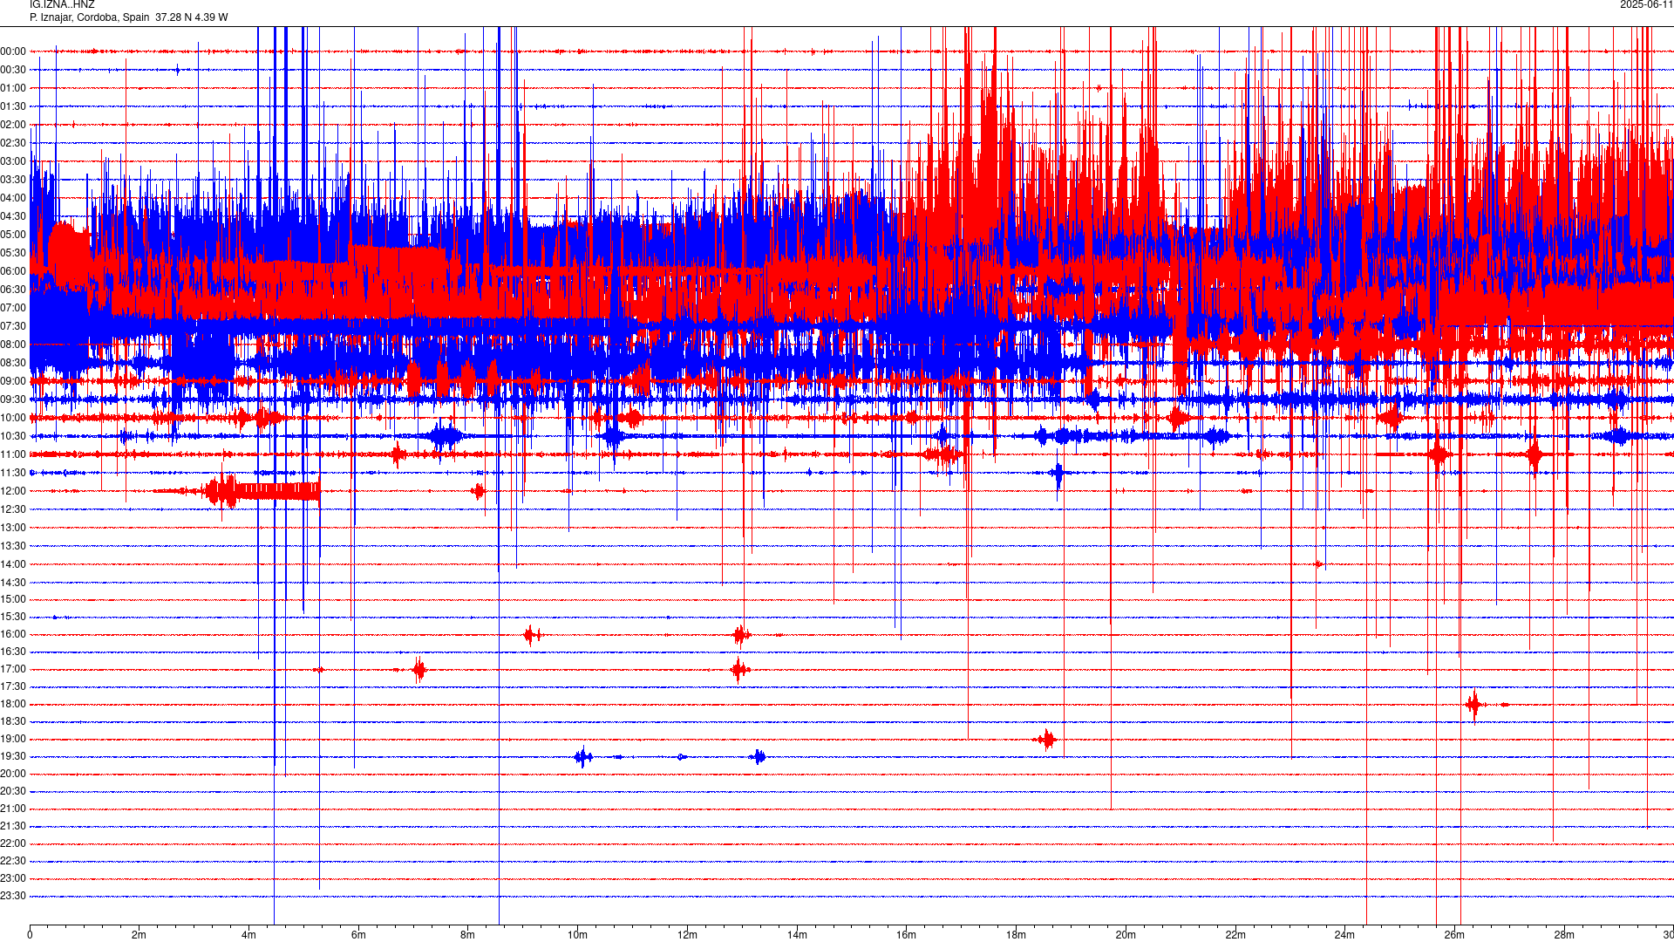
Task: Click the red event on 19:00 trace
Action: coord(1048,740)
